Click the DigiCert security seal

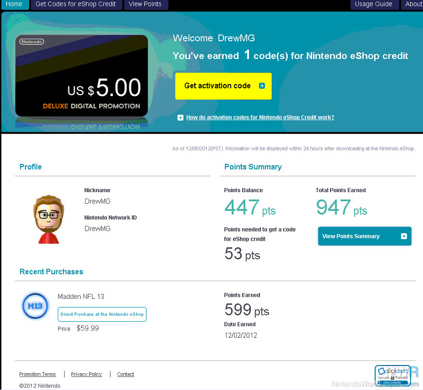tap(393, 376)
